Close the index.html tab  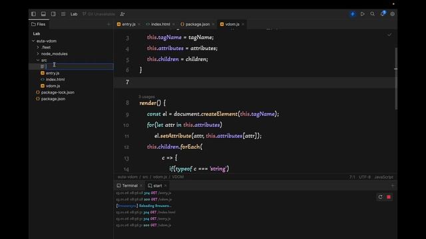[174, 25]
